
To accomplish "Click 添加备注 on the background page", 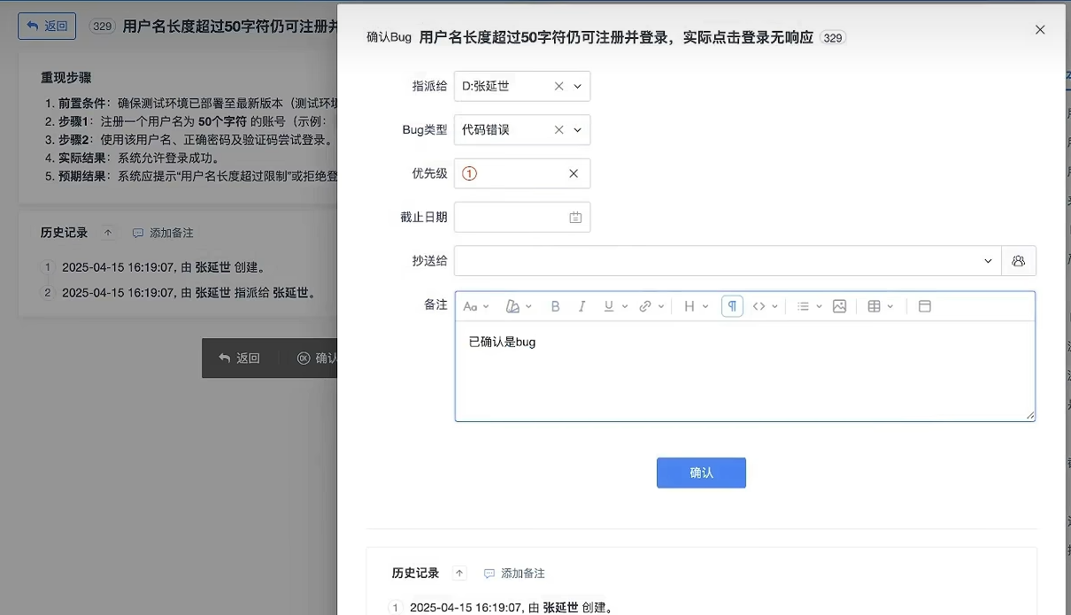I will [163, 233].
